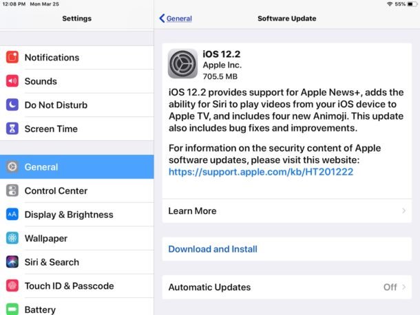Go back to General using the back chevron
The width and height of the screenshot is (420, 315).
coord(162,19)
